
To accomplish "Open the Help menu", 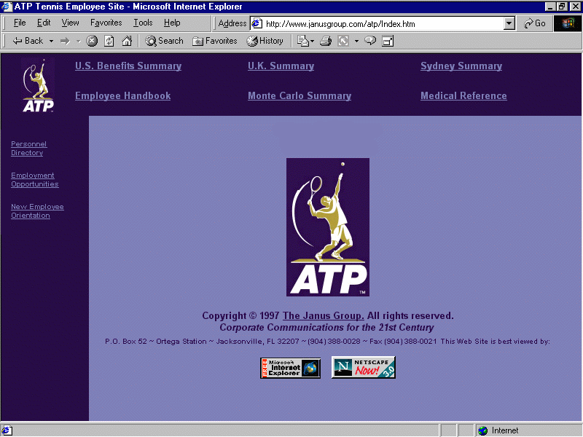I will (172, 23).
